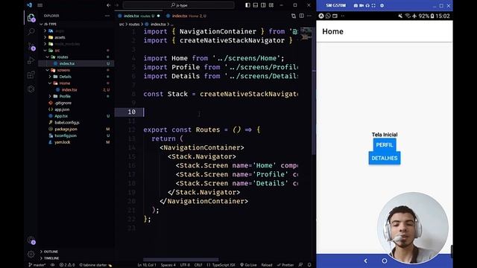Collapse the Home folder
This screenshot has height=268, width=477.
[x=65, y=83]
